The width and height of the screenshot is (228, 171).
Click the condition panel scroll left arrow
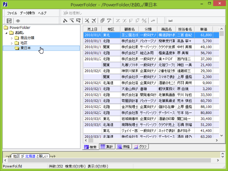pos(5,160)
